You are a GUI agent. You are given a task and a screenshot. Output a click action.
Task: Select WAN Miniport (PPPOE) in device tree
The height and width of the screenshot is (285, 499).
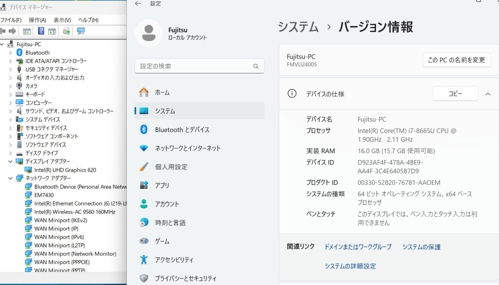tap(62, 262)
